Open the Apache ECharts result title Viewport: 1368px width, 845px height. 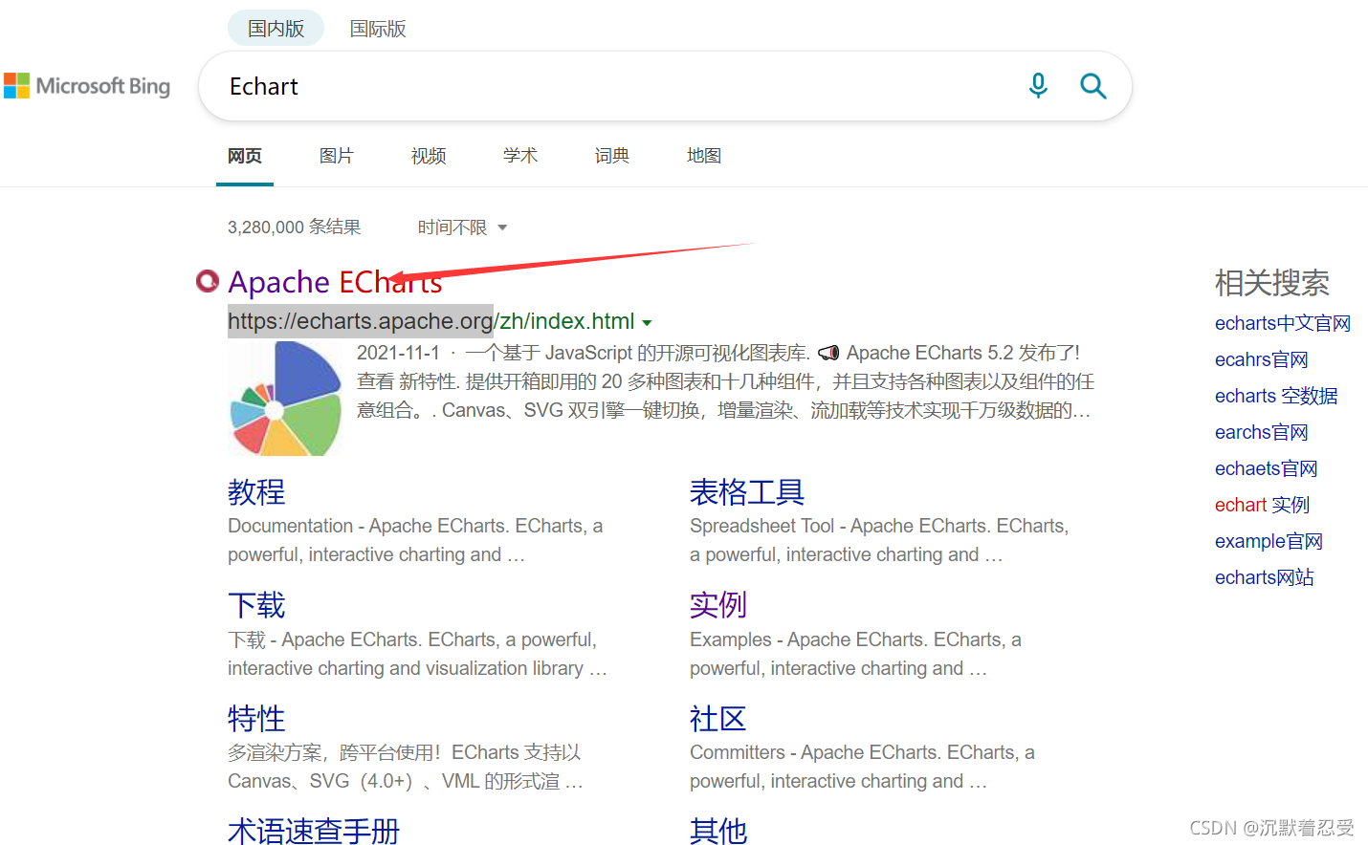pyautogui.click(x=335, y=282)
